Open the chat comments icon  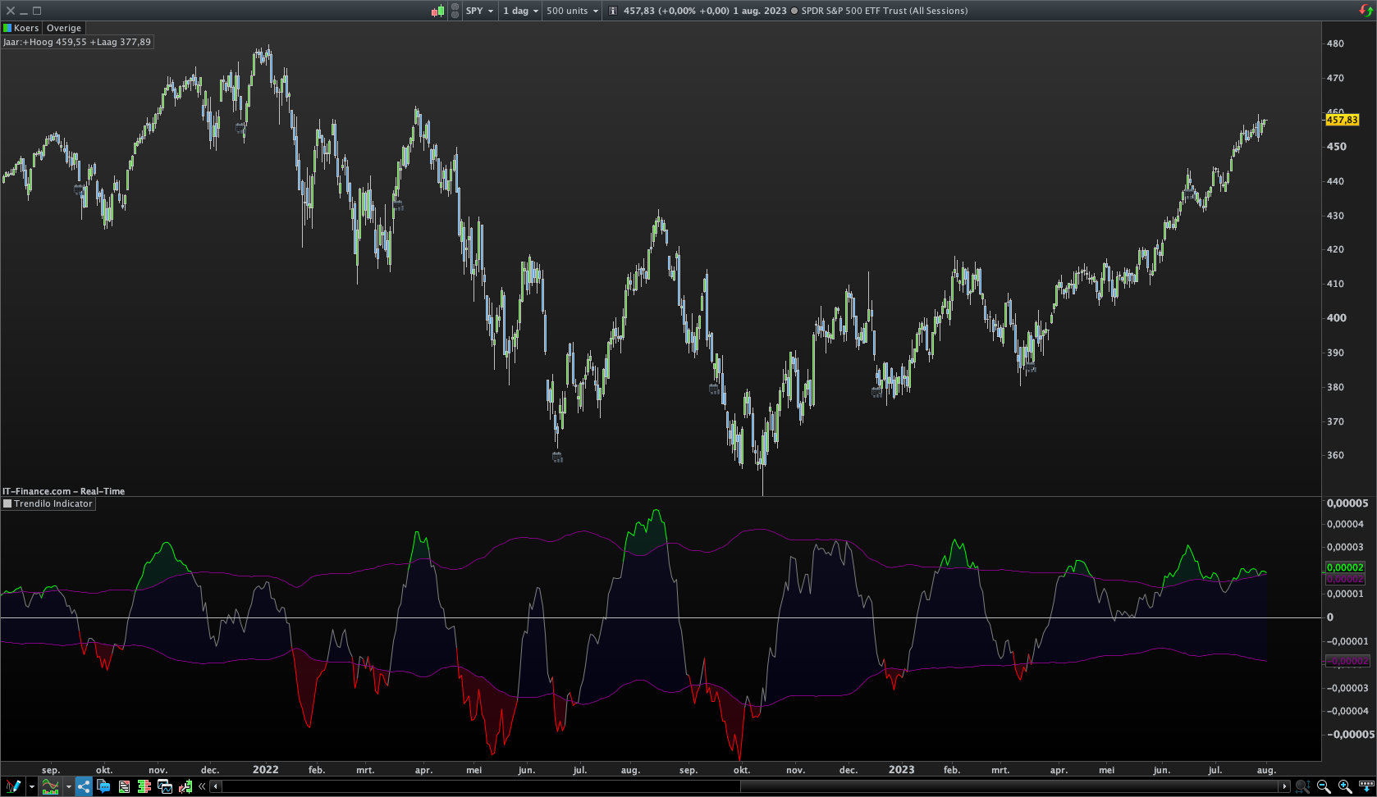coord(103,786)
